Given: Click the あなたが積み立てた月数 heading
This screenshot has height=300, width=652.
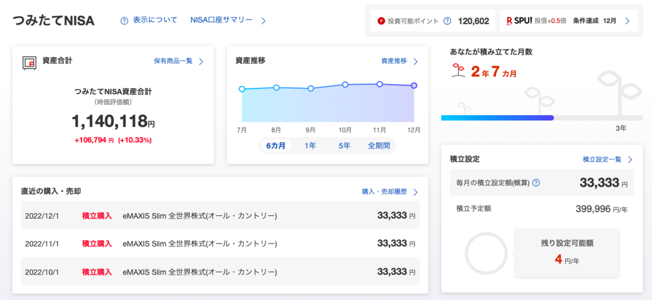Looking at the screenshot, I should point(491,52).
